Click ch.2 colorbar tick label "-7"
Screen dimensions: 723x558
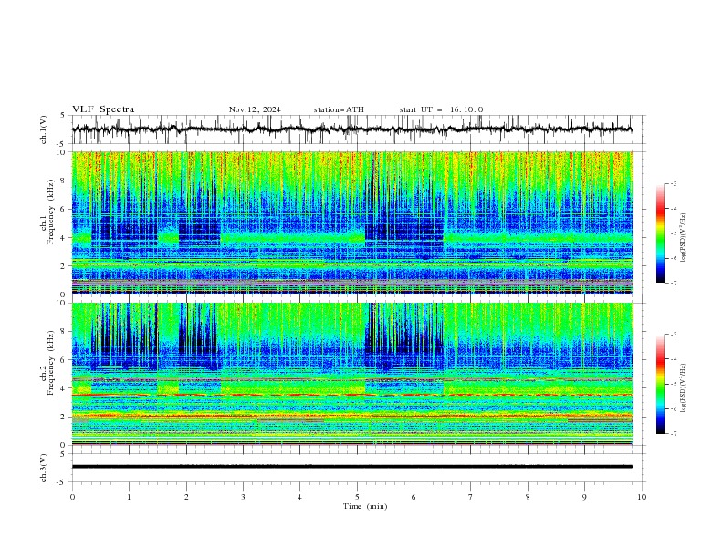(x=674, y=434)
